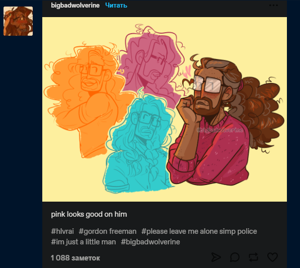This screenshot has width=300, height=268.
Task: Follow the blog with the Читать link
Action: coord(116,6)
